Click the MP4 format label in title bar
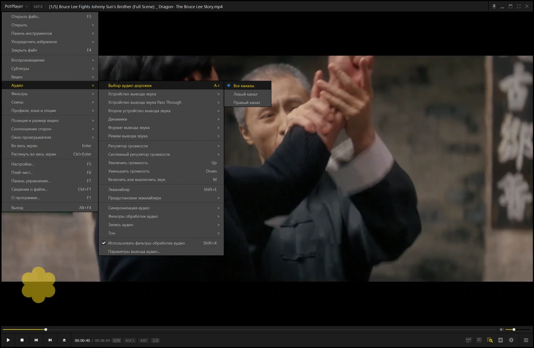The image size is (534, 348). (38, 7)
